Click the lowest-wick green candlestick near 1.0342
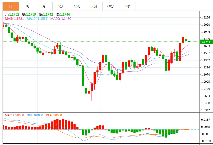 (86, 91)
